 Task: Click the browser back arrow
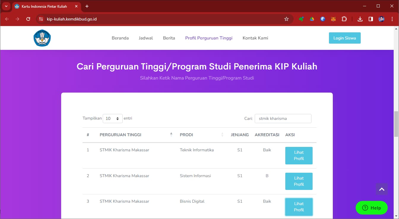[x=7, y=19]
